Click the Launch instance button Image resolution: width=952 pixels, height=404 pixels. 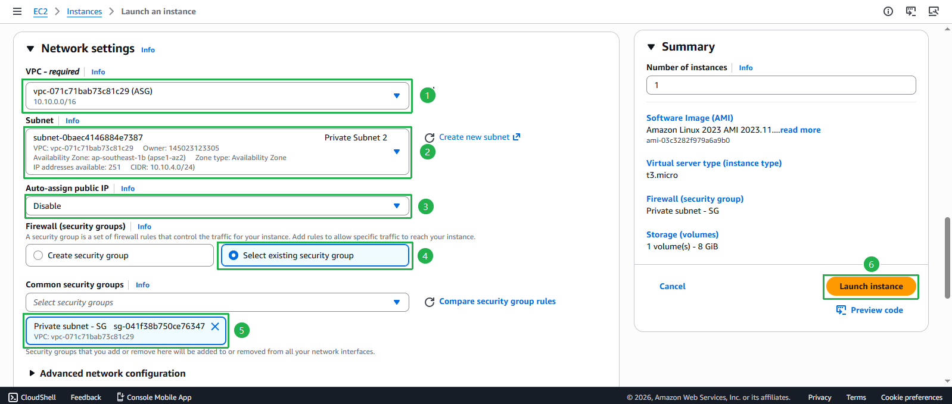(x=871, y=286)
